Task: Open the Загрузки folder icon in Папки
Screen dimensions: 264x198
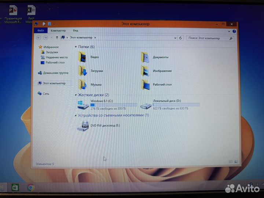Action: click(x=82, y=71)
